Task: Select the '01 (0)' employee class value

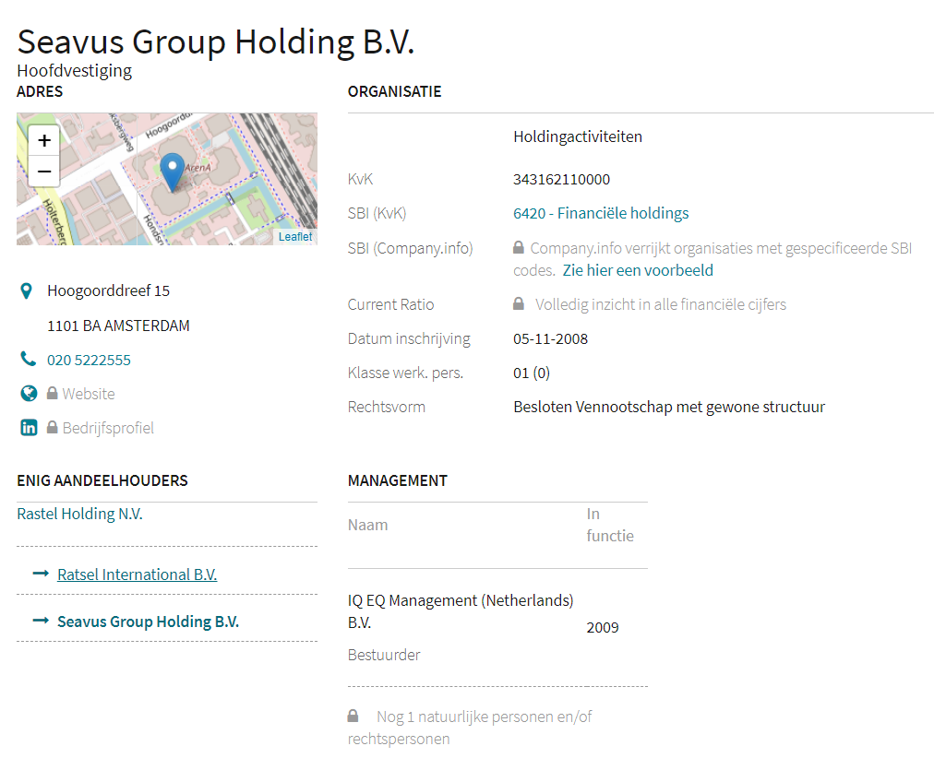Action: pyautogui.click(x=532, y=373)
